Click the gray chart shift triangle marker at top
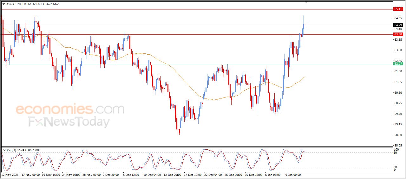This screenshot has width=406, height=179. point(306,2)
